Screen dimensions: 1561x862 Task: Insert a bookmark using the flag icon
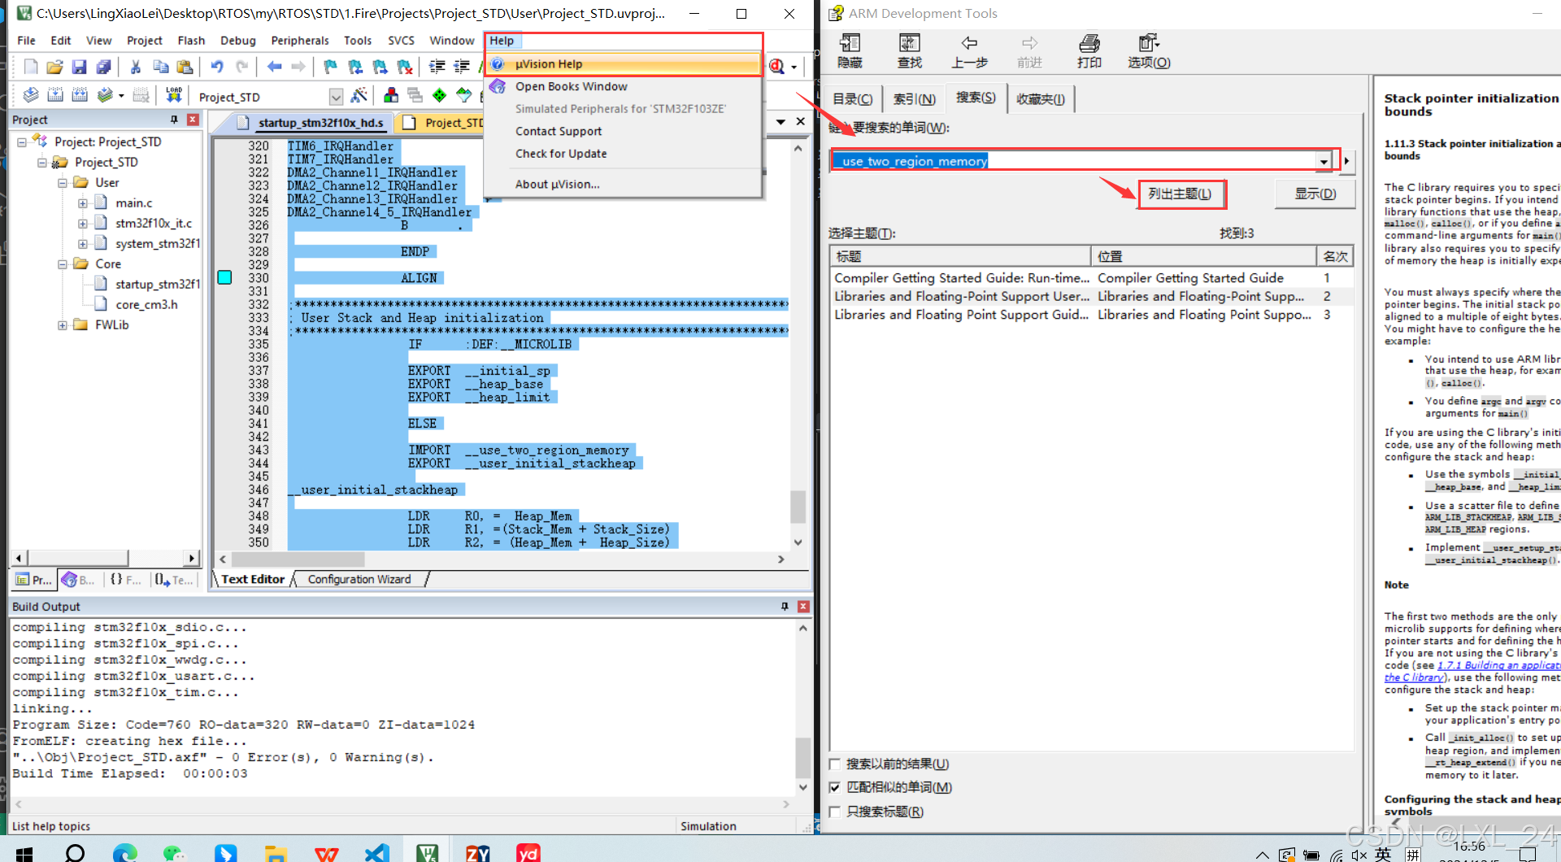tap(330, 67)
